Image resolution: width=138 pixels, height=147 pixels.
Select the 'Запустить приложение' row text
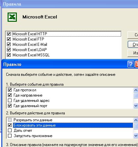33,136
